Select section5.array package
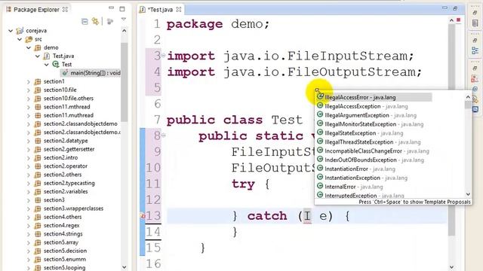483x271 pixels. pyautogui.click(x=61, y=242)
